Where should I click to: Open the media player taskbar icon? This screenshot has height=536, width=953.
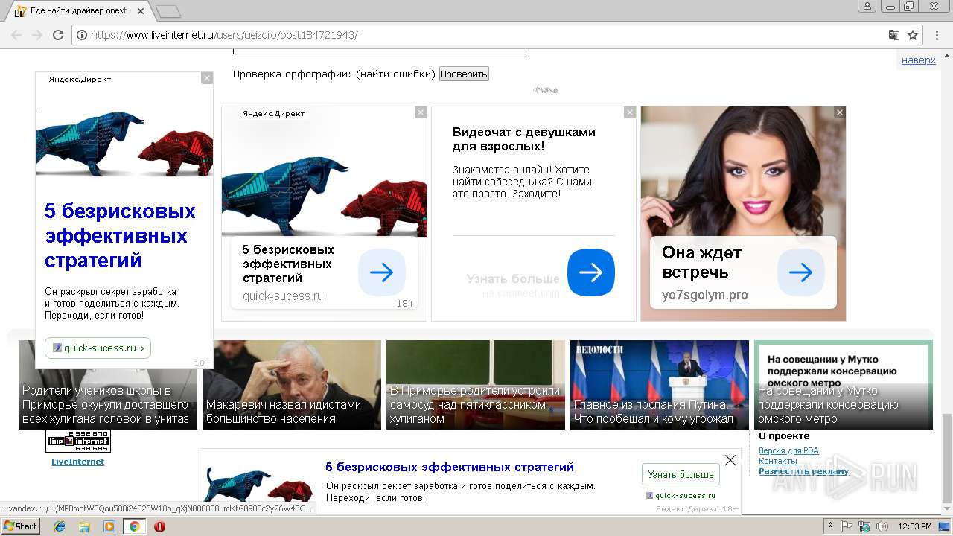tap(109, 526)
